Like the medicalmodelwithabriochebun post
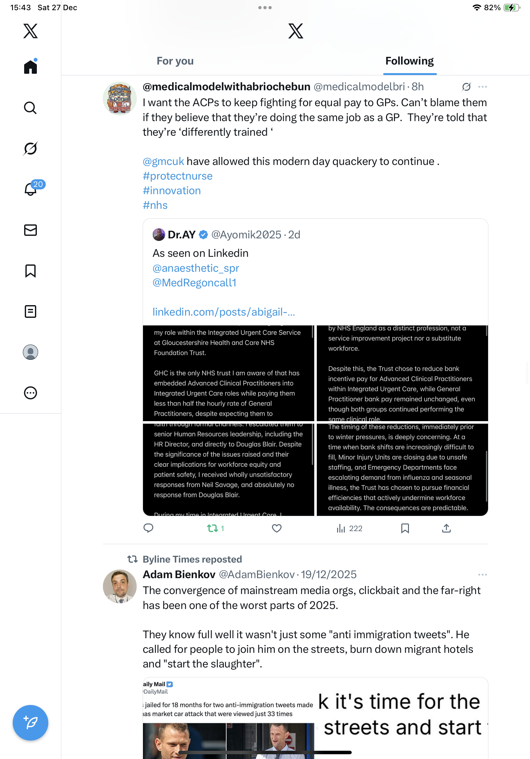The width and height of the screenshot is (530, 759). click(276, 528)
